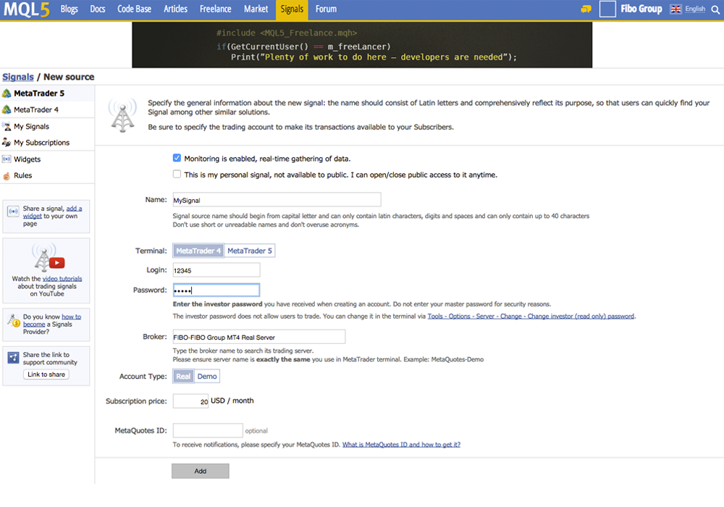Image resolution: width=724 pixels, height=507 pixels.
Task: Open the English language selector
Action: 695,9
